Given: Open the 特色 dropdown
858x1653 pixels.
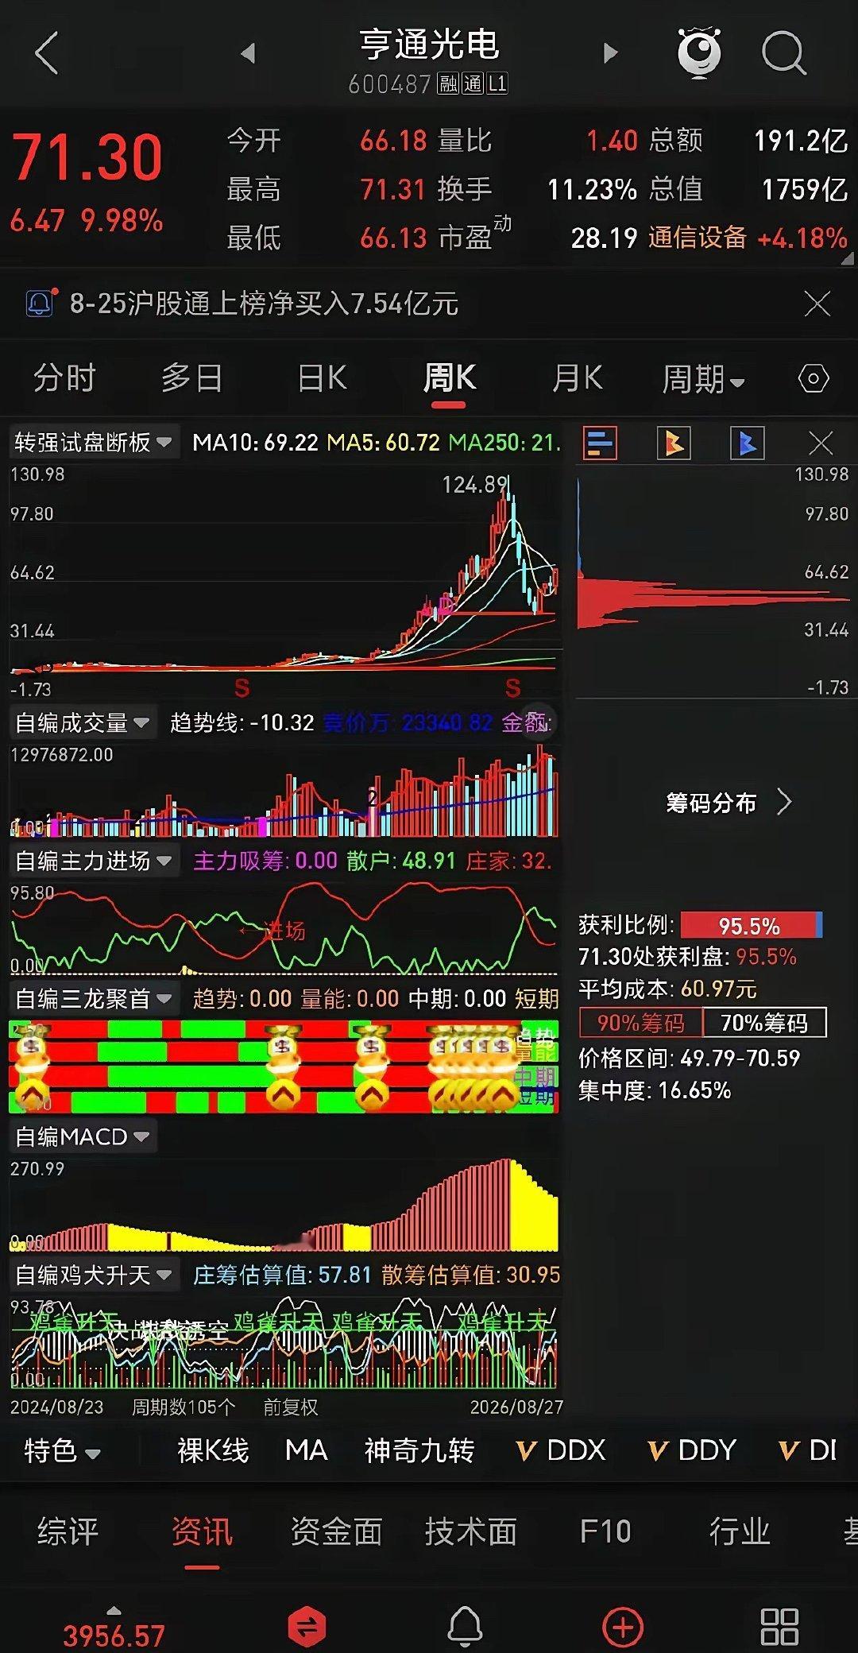Looking at the screenshot, I should click(x=62, y=1451).
